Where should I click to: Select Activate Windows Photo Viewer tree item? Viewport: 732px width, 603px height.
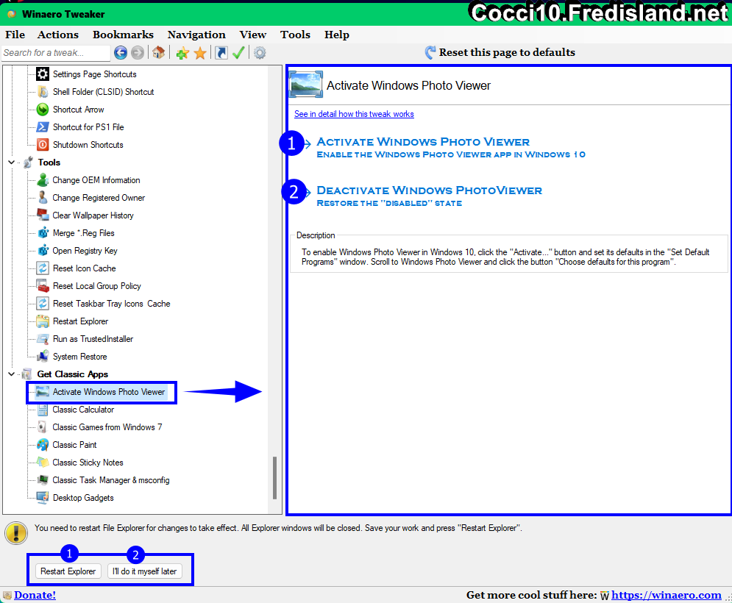tap(108, 392)
